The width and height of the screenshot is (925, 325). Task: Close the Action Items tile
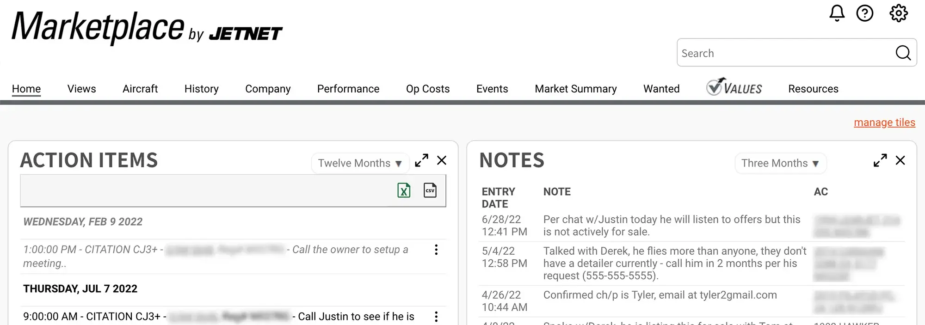(x=442, y=160)
